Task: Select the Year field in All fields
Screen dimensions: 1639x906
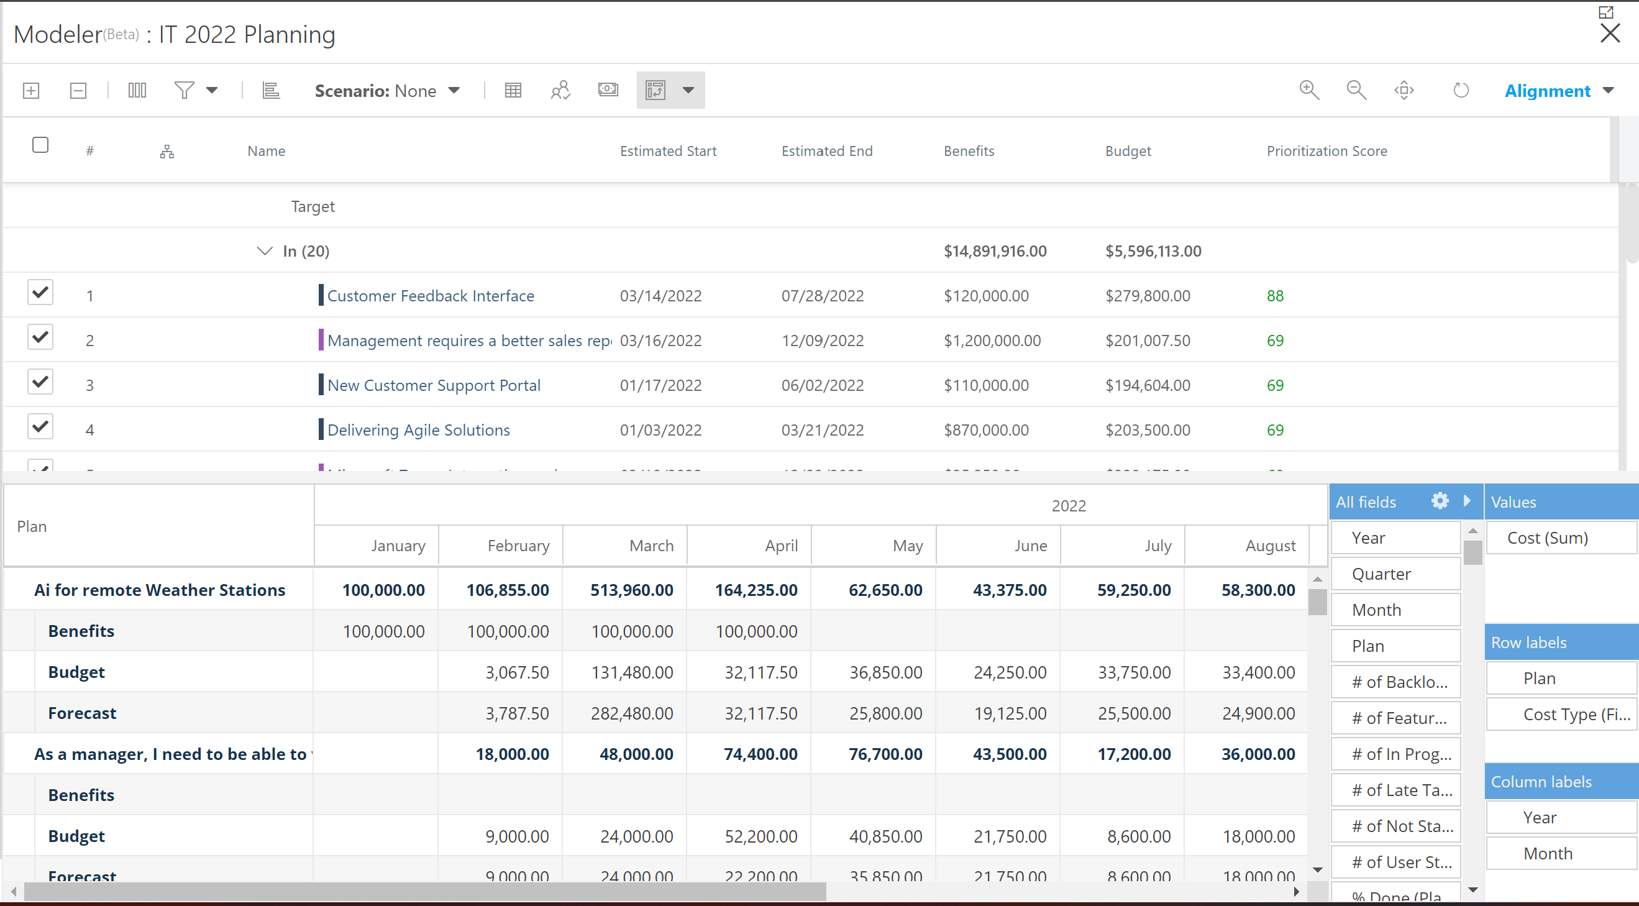Action: (1396, 538)
